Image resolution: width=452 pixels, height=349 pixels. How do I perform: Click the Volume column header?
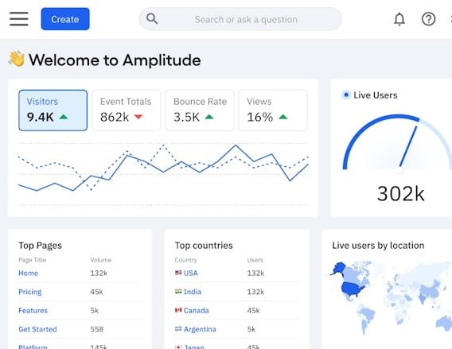100,260
